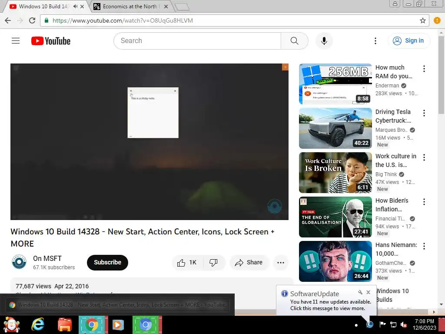Open options menu for Work culture video
This screenshot has height=334, width=445.
point(424,157)
